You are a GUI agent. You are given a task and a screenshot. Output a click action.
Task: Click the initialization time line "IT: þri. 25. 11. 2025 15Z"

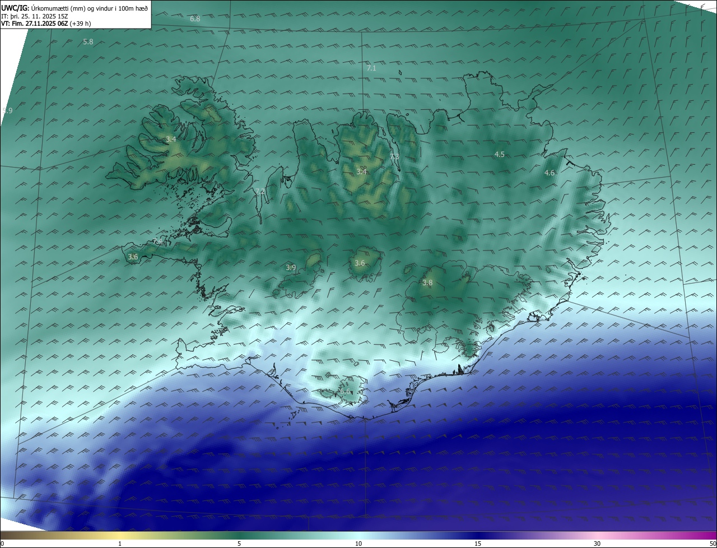(35, 16)
